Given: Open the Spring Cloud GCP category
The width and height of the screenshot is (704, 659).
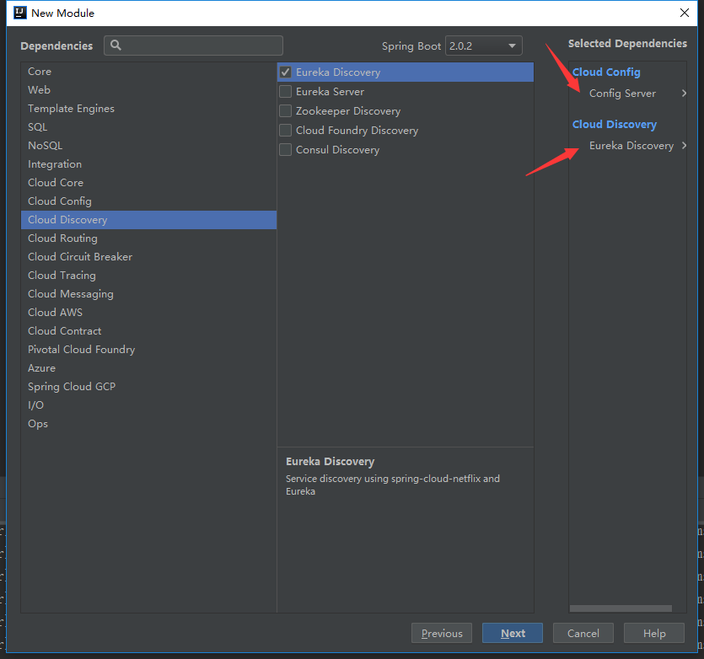Looking at the screenshot, I should (x=148, y=387).
